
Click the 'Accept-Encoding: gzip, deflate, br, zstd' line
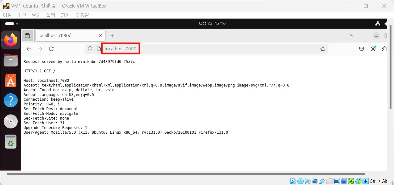[x=69, y=90]
